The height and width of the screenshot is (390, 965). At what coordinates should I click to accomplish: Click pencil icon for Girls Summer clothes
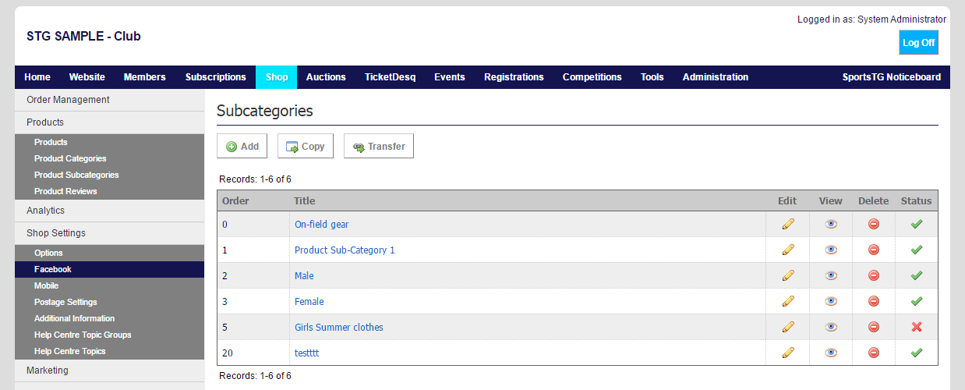[x=788, y=327]
